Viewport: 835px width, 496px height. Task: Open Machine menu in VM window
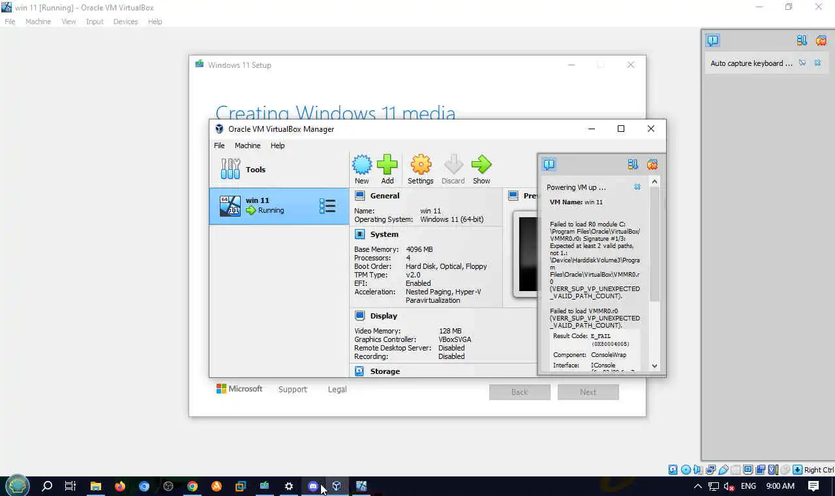point(38,22)
